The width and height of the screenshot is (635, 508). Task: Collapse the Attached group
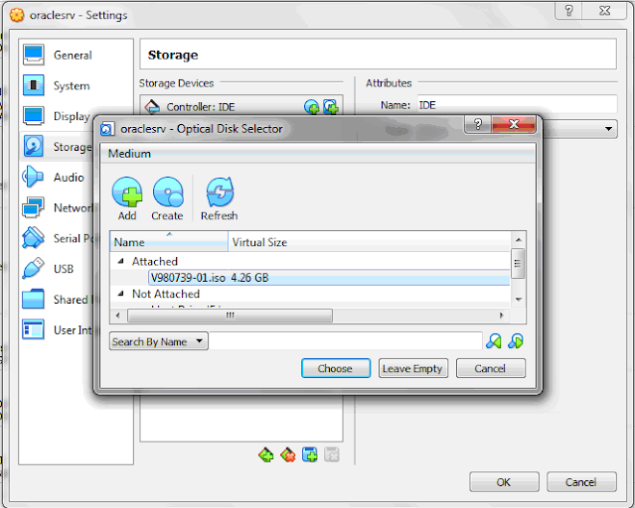[120, 261]
